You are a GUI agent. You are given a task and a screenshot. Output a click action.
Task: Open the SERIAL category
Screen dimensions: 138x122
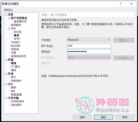(x=15, y=49)
